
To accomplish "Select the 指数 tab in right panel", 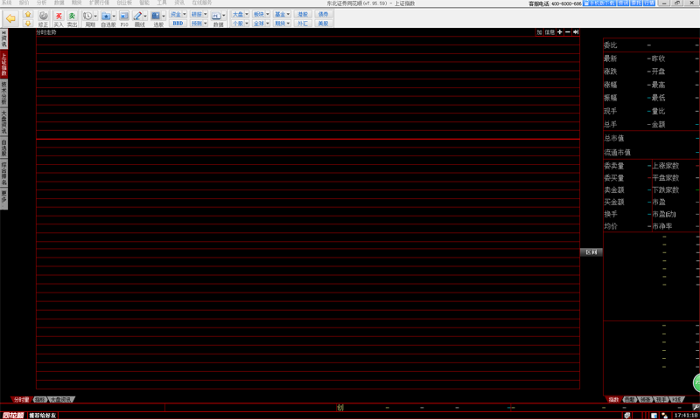I will 613,399.
